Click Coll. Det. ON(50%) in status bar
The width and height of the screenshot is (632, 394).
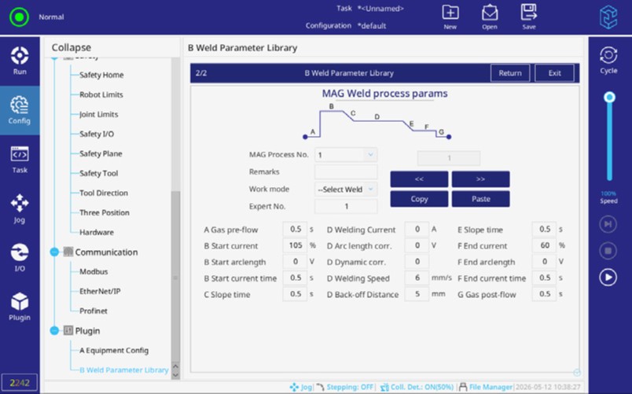point(417,387)
